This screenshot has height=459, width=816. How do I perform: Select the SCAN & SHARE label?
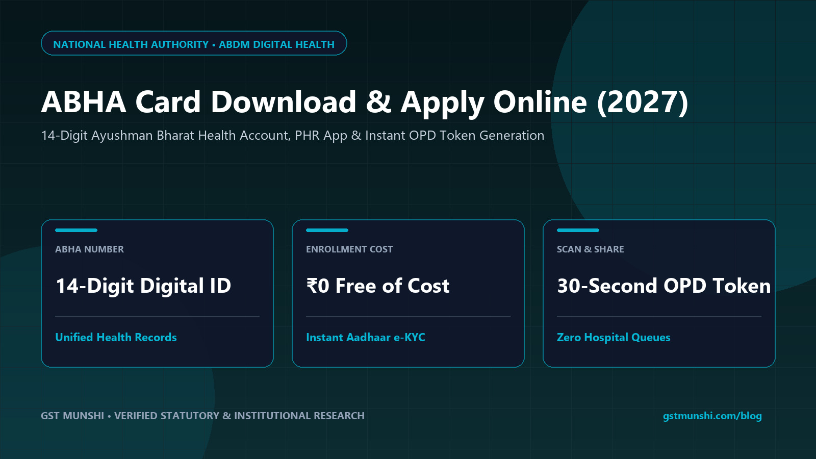[x=591, y=249]
